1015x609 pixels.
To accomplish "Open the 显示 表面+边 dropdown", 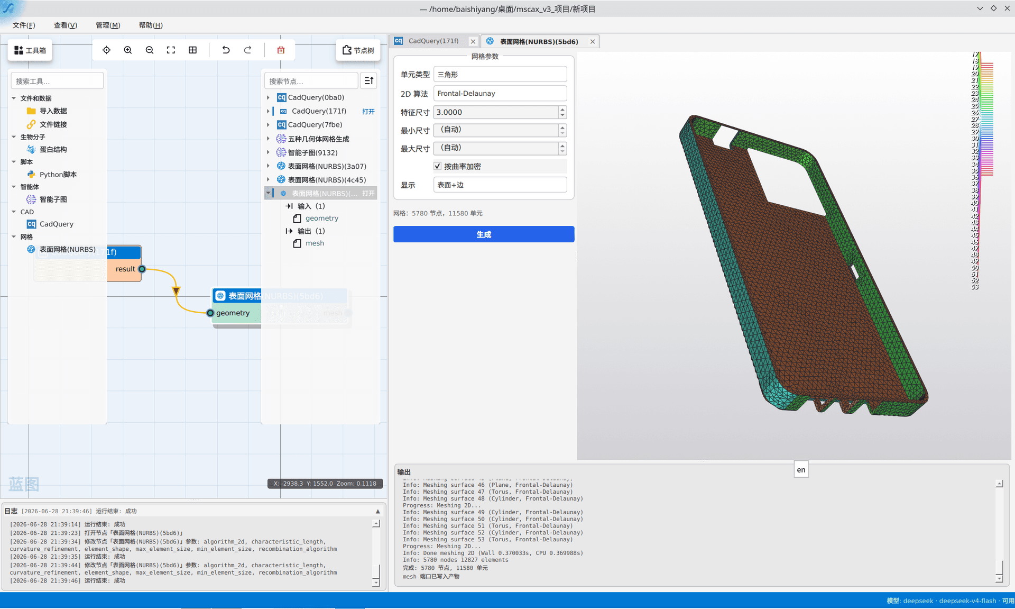I will [x=500, y=185].
